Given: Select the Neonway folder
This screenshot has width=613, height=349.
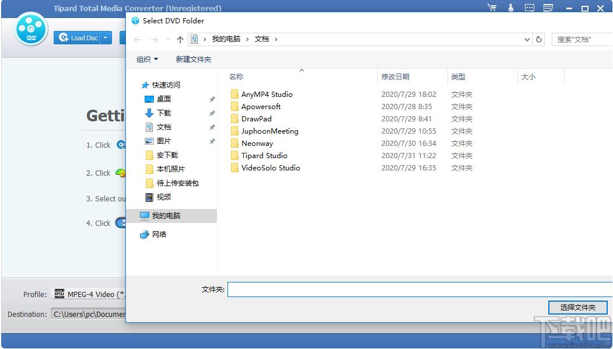Looking at the screenshot, I should (257, 143).
